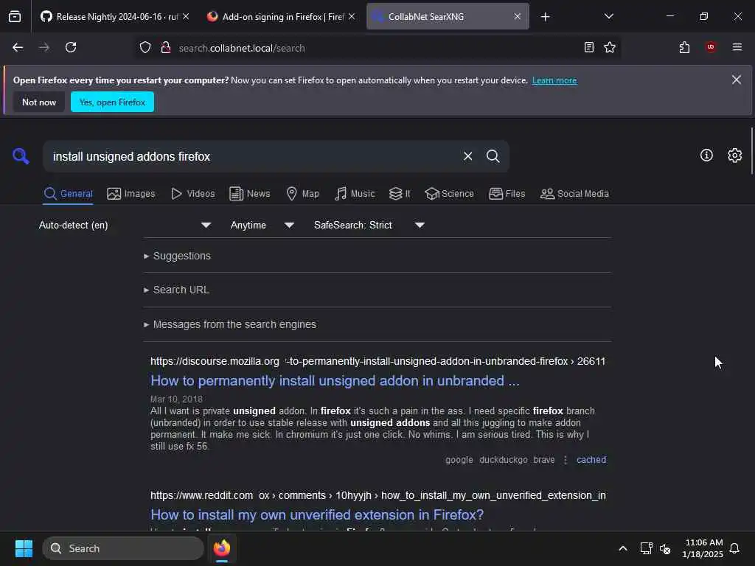Screen dimensions: 755x566
Task: Select the Social Media search category
Action: [574, 194]
